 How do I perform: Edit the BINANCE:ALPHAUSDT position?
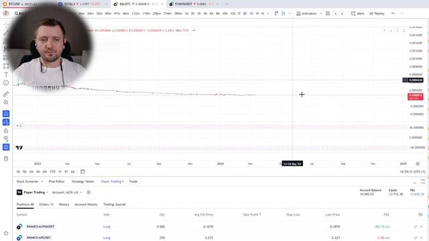416,226
